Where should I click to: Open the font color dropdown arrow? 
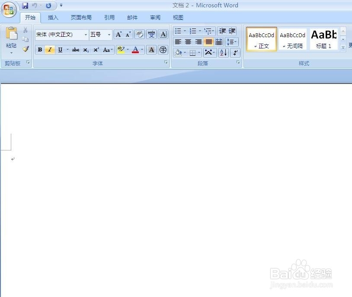pos(142,50)
